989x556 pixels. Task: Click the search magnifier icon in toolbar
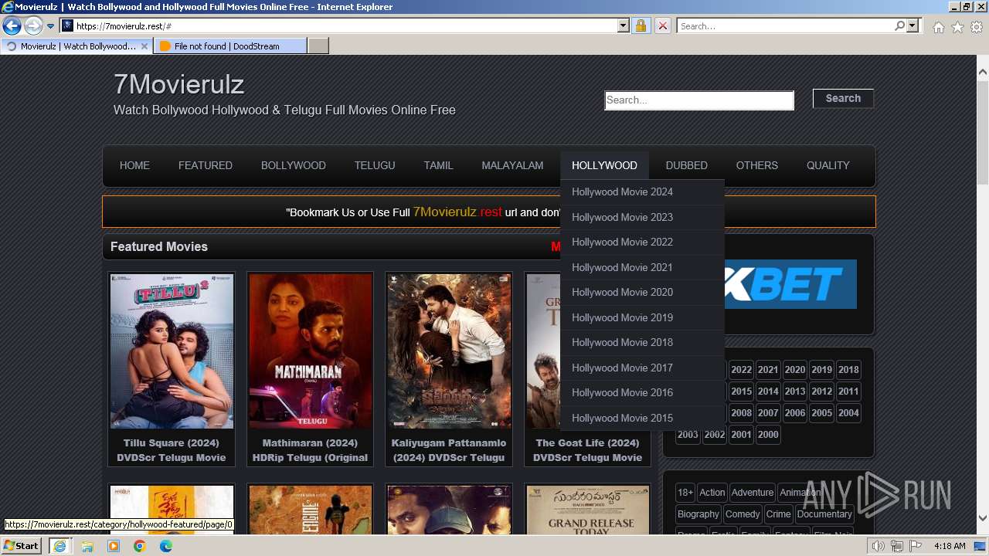[x=899, y=25]
